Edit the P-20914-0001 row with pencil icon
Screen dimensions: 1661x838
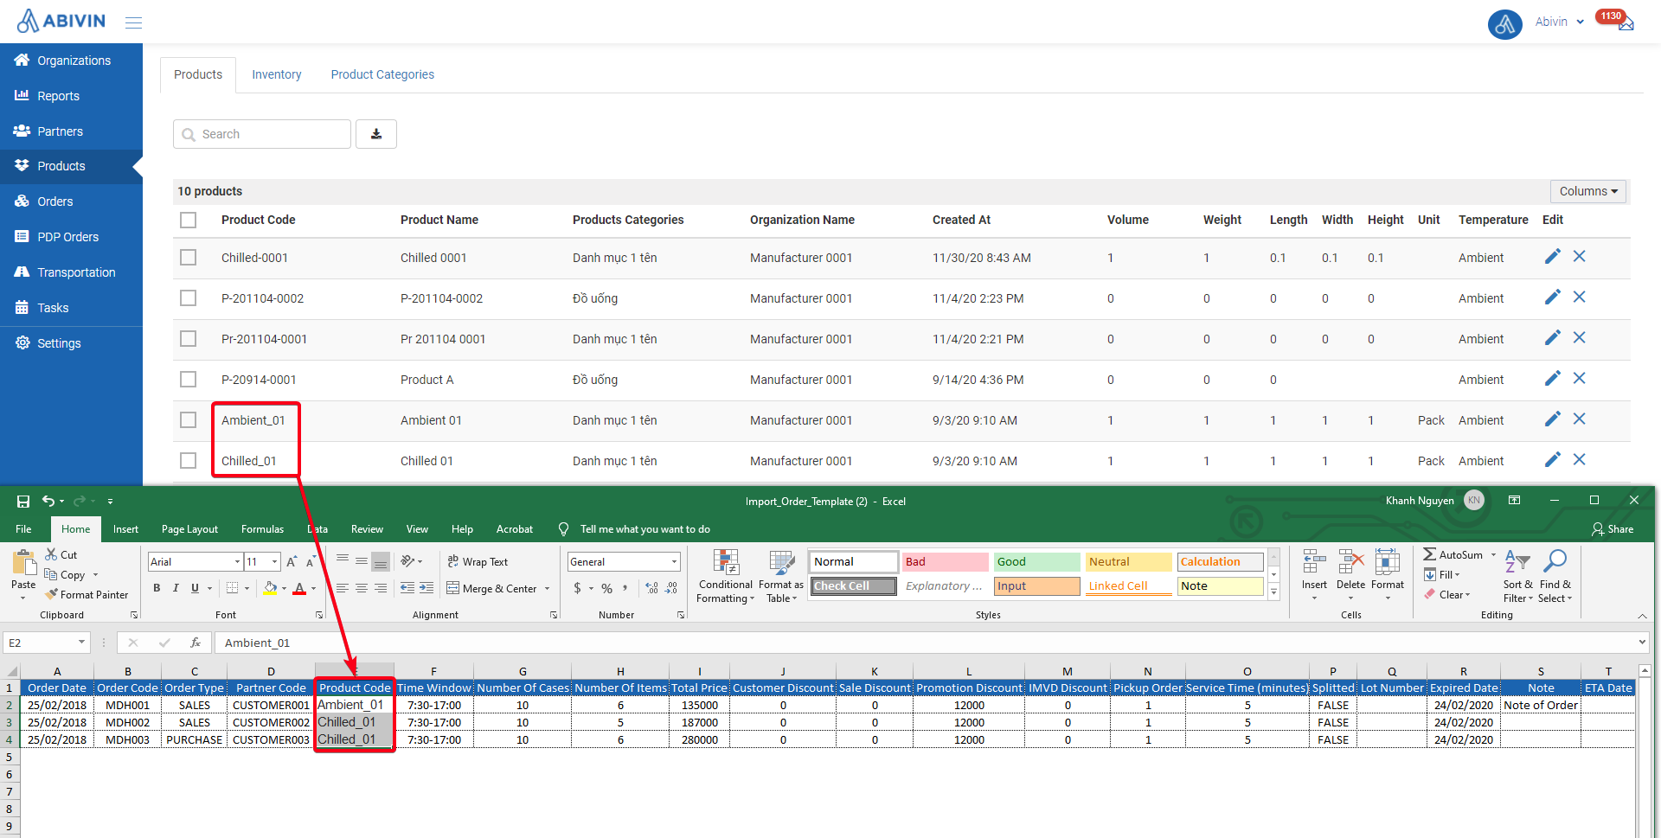(1552, 379)
